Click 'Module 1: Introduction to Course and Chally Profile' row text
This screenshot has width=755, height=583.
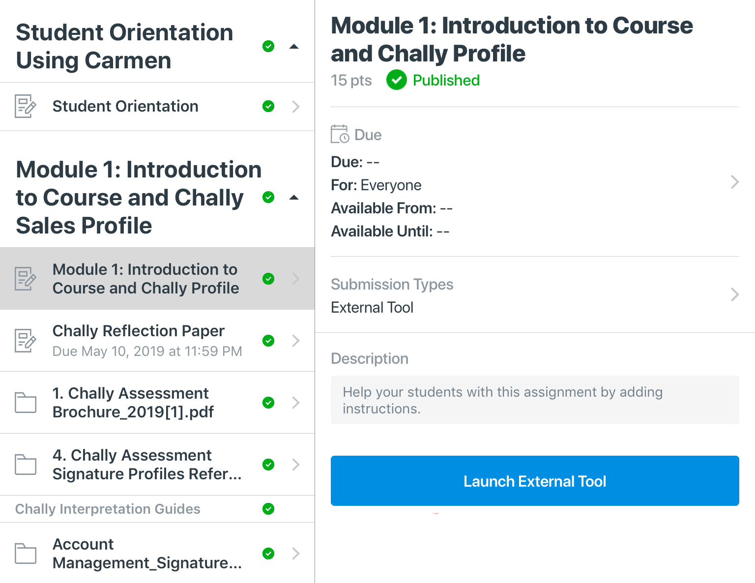(146, 279)
